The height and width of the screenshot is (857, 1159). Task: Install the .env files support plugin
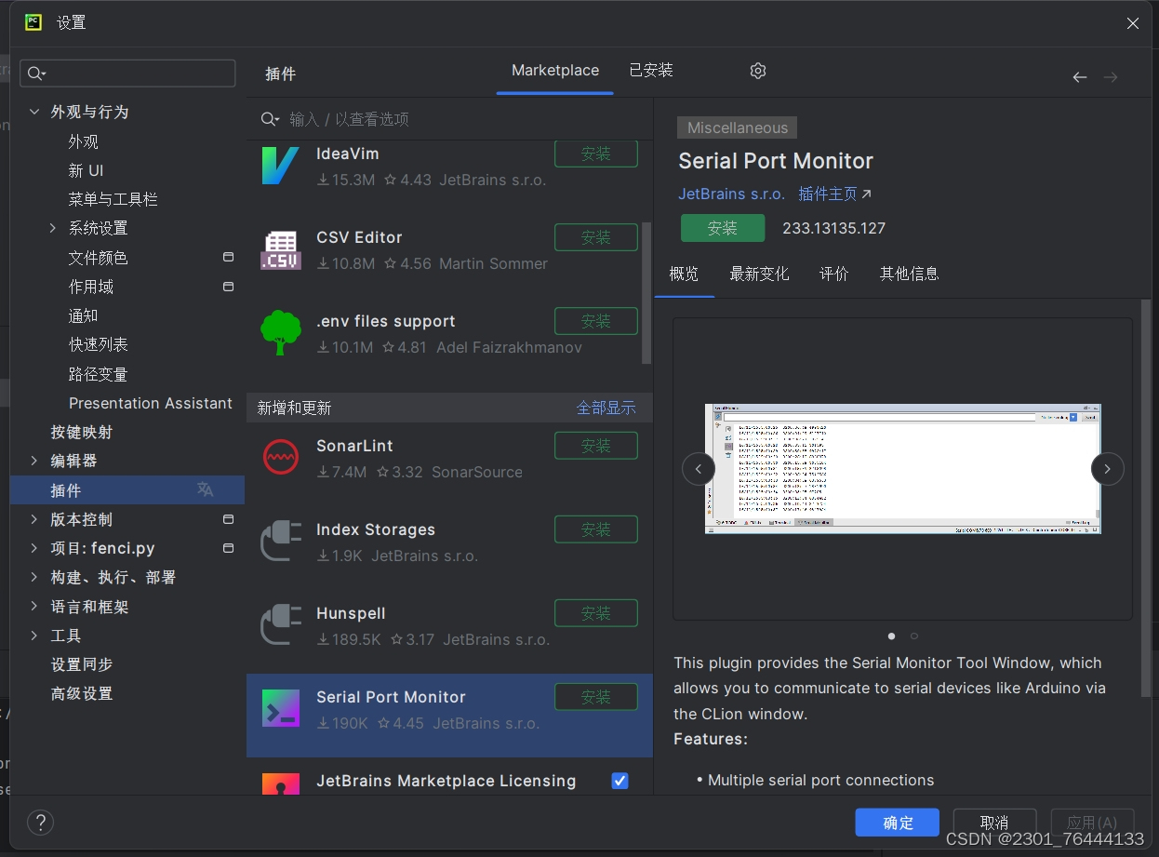596,321
